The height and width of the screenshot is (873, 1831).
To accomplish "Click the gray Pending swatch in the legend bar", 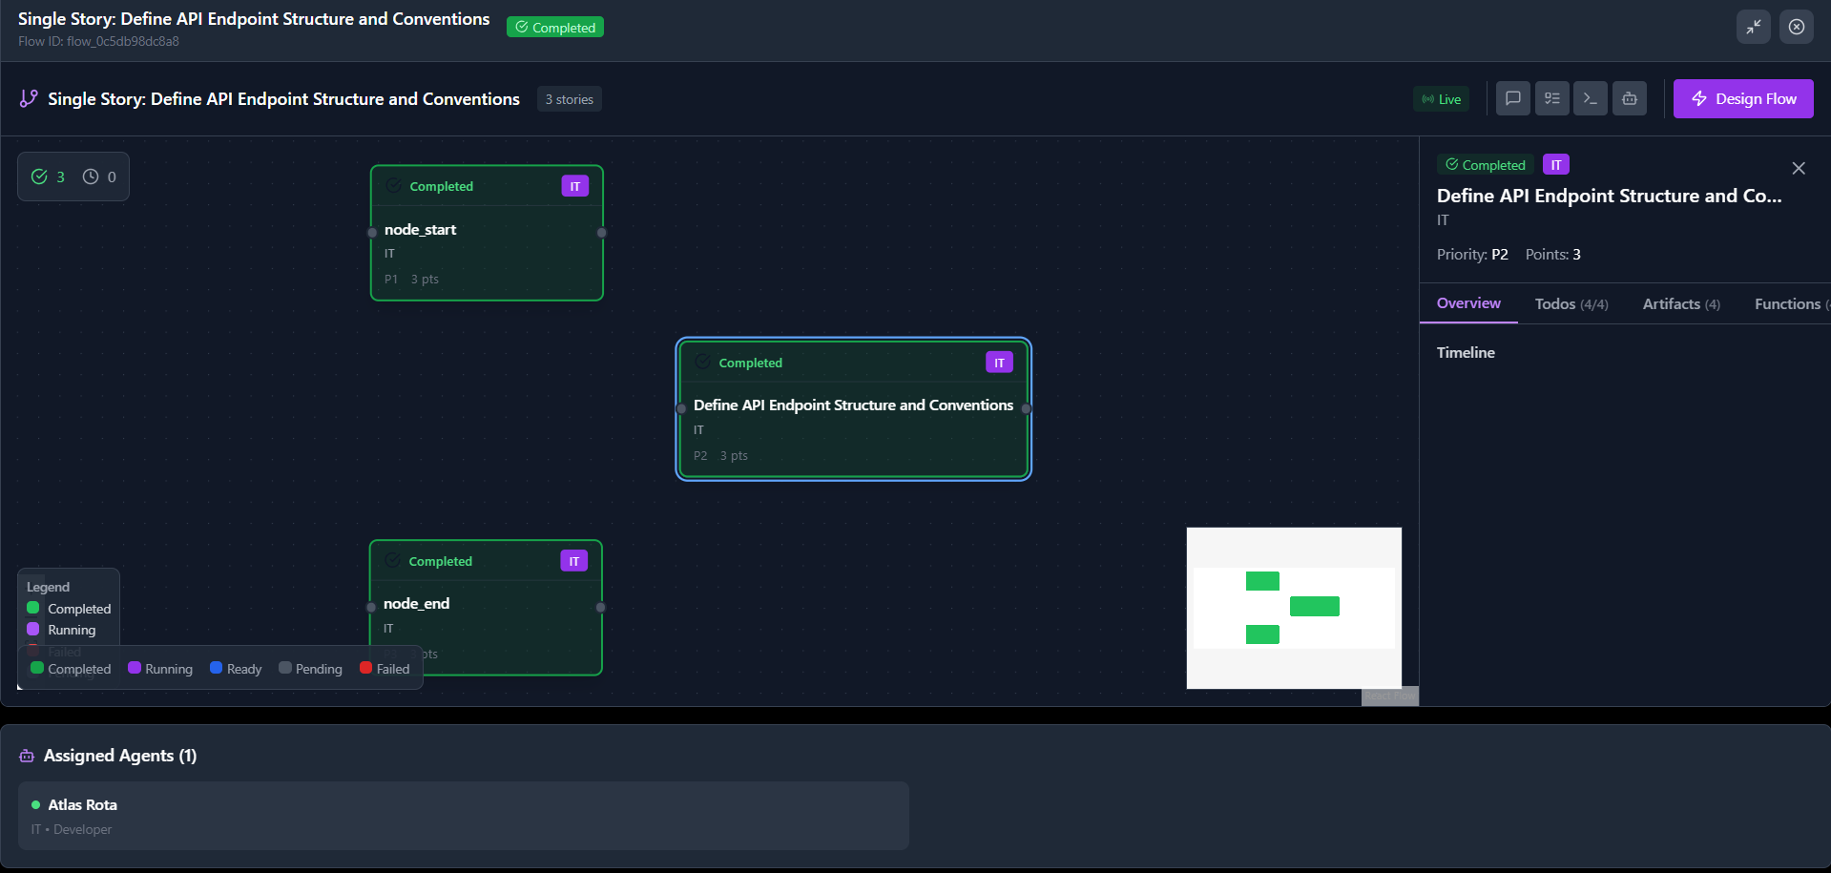I will (285, 668).
